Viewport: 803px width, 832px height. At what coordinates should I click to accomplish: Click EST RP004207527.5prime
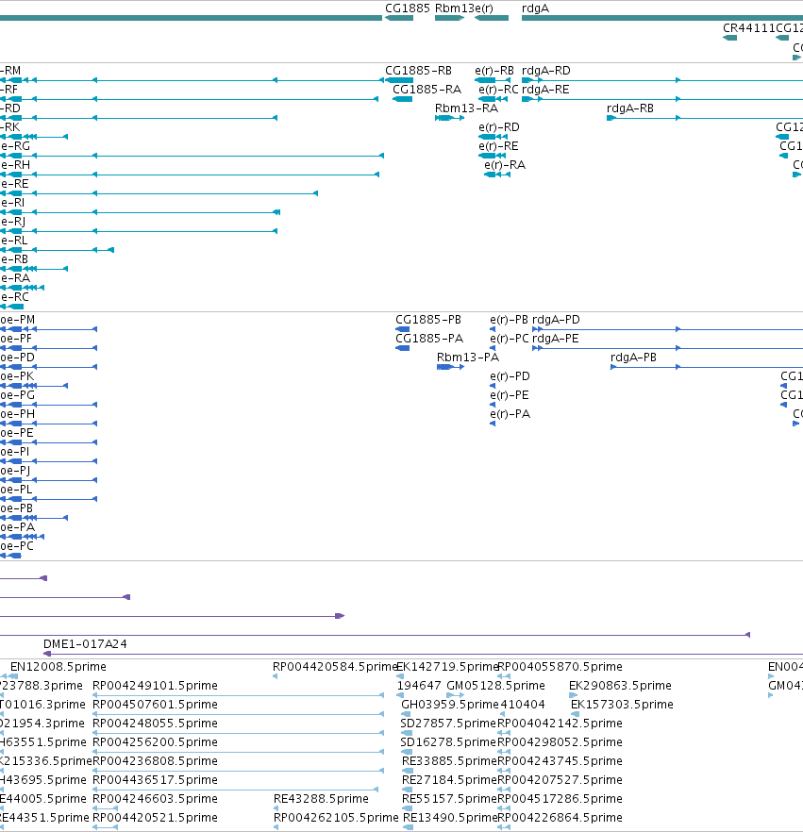pyautogui.click(x=560, y=780)
